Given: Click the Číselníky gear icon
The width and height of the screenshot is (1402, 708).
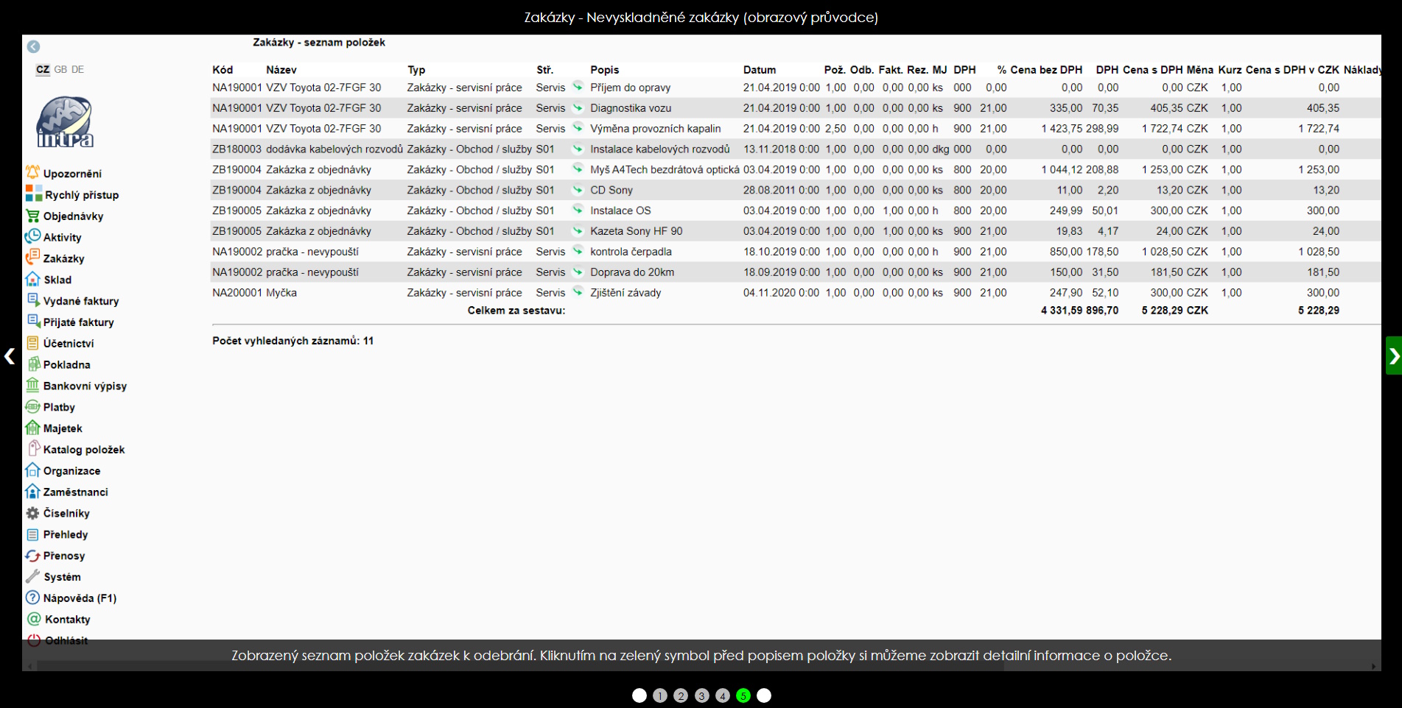Looking at the screenshot, I should 32,513.
